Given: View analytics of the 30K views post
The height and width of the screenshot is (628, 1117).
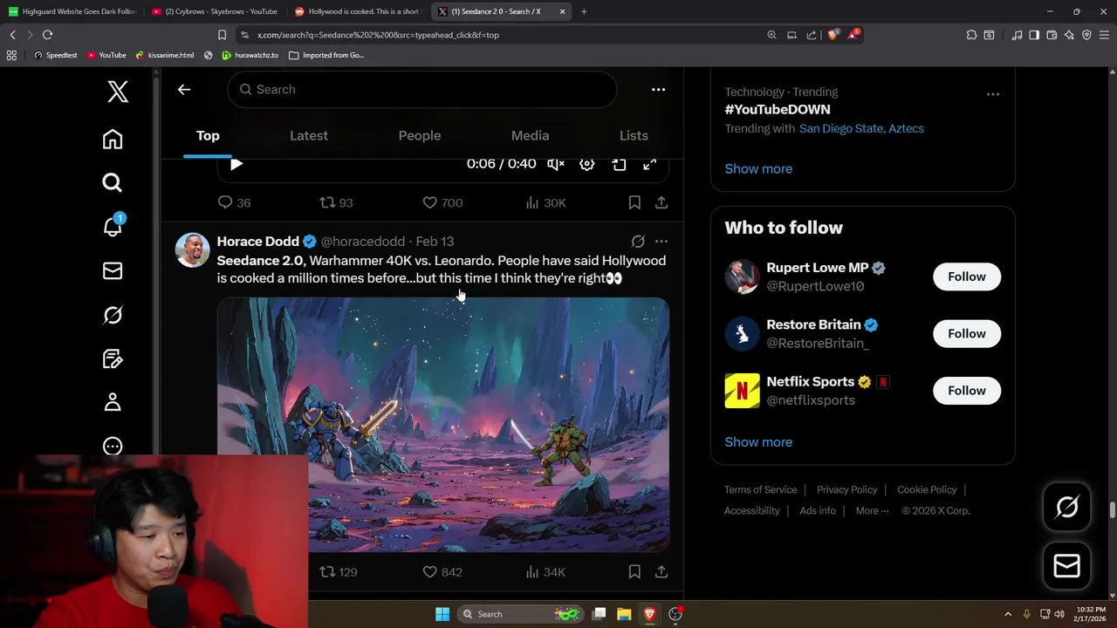Looking at the screenshot, I should tap(545, 202).
